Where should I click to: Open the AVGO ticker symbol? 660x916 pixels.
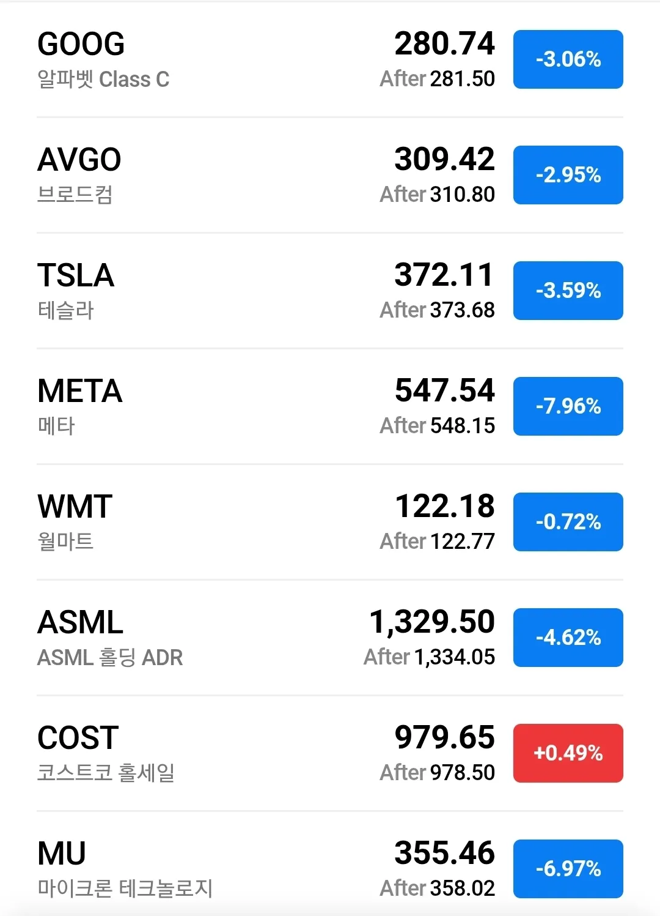tap(79, 160)
